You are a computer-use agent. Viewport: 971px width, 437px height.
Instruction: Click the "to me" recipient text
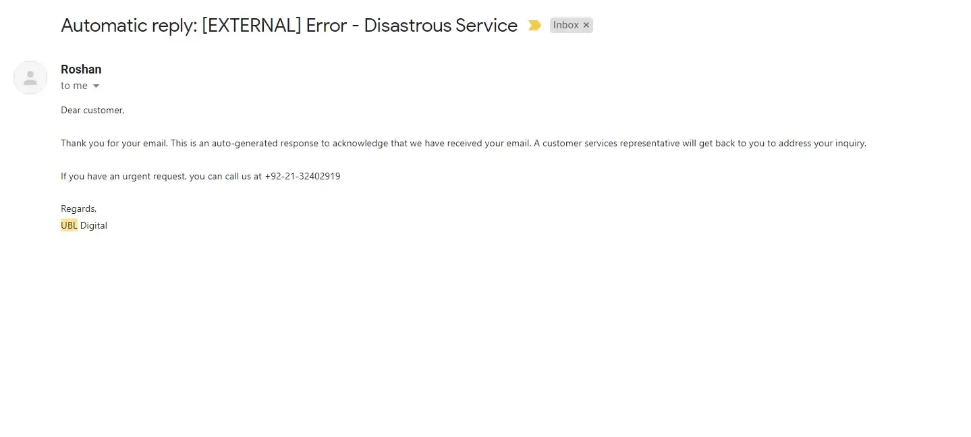click(x=74, y=86)
